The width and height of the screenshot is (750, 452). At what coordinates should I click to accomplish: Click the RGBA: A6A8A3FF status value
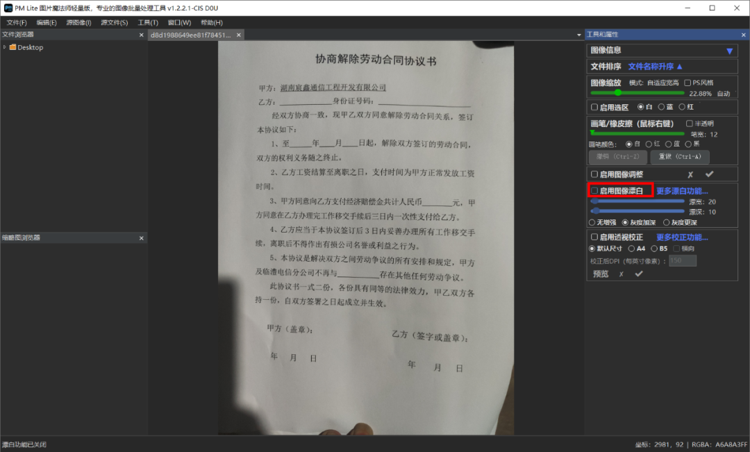pos(719,445)
